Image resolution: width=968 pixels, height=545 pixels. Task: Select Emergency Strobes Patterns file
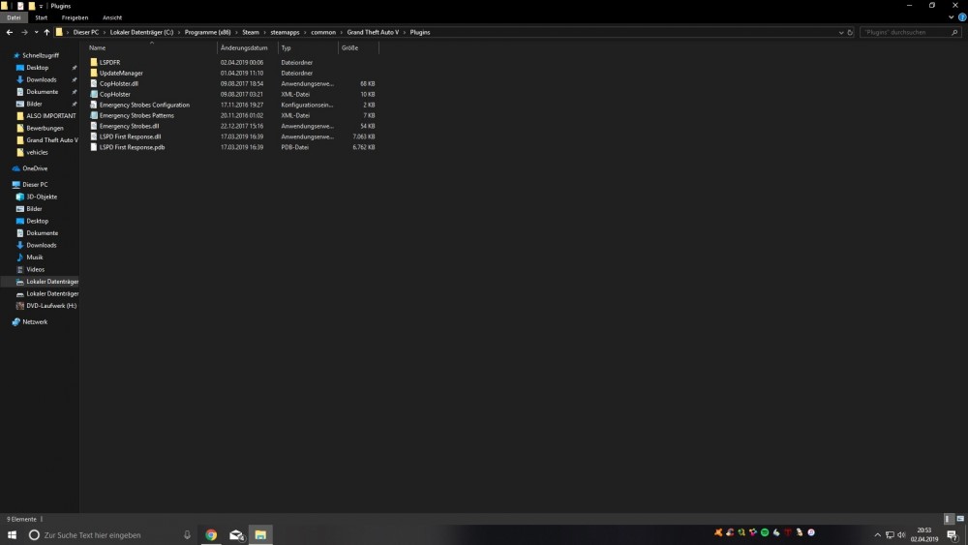click(136, 115)
